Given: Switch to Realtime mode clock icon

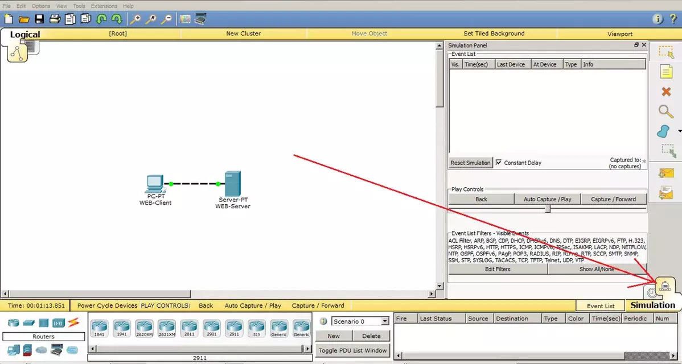Looking at the screenshot, I should pyautogui.click(x=651, y=293).
